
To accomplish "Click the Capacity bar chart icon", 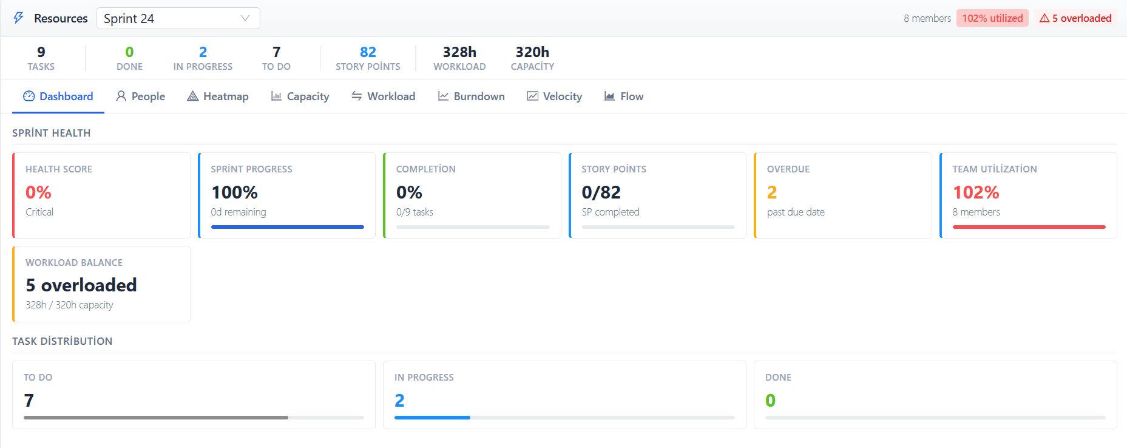I will click(276, 96).
